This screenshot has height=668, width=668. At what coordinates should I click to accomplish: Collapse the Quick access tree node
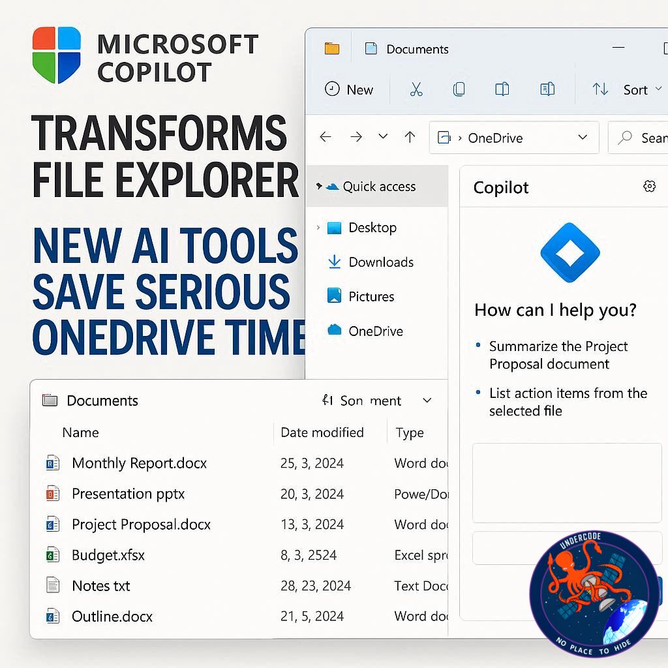point(318,186)
